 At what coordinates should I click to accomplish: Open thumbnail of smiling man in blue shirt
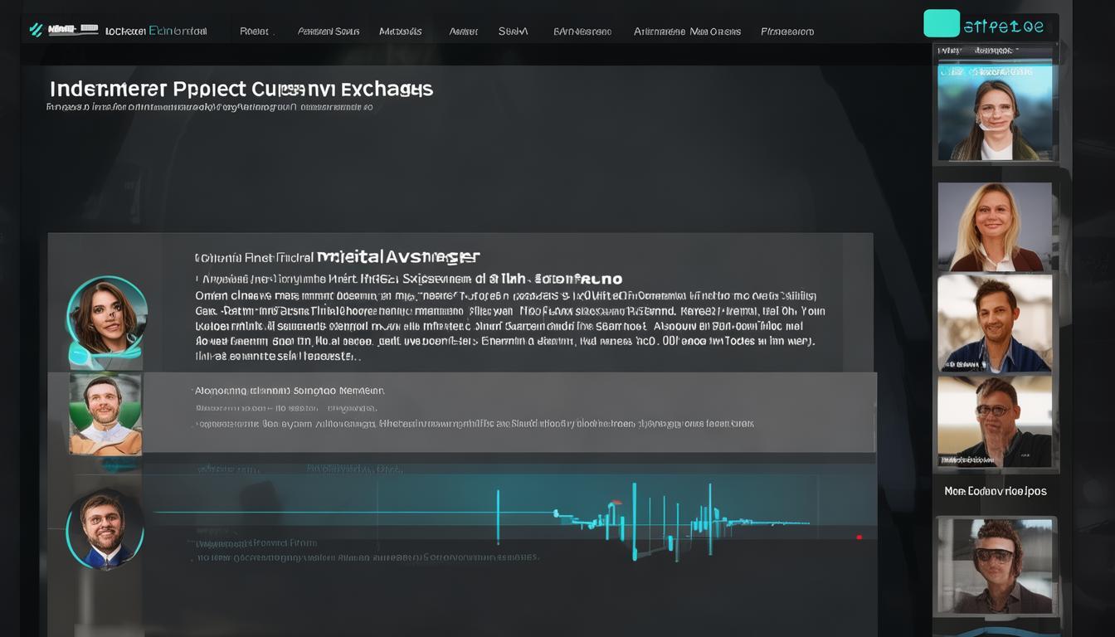tap(995, 323)
